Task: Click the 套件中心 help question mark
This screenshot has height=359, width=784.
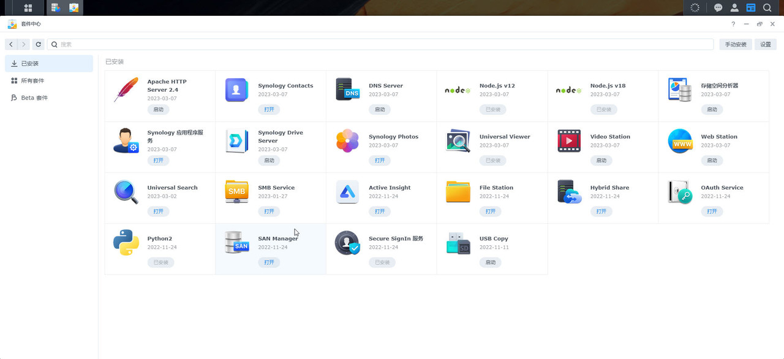Action: pyautogui.click(x=733, y=24)
